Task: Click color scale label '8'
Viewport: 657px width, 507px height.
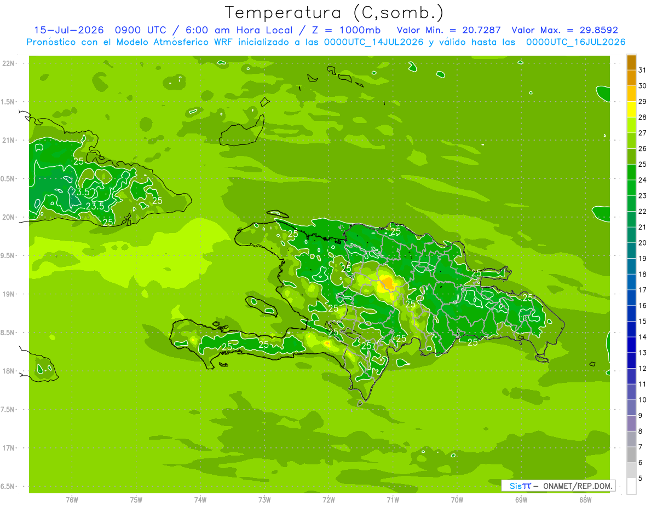Action: (640, 431)
